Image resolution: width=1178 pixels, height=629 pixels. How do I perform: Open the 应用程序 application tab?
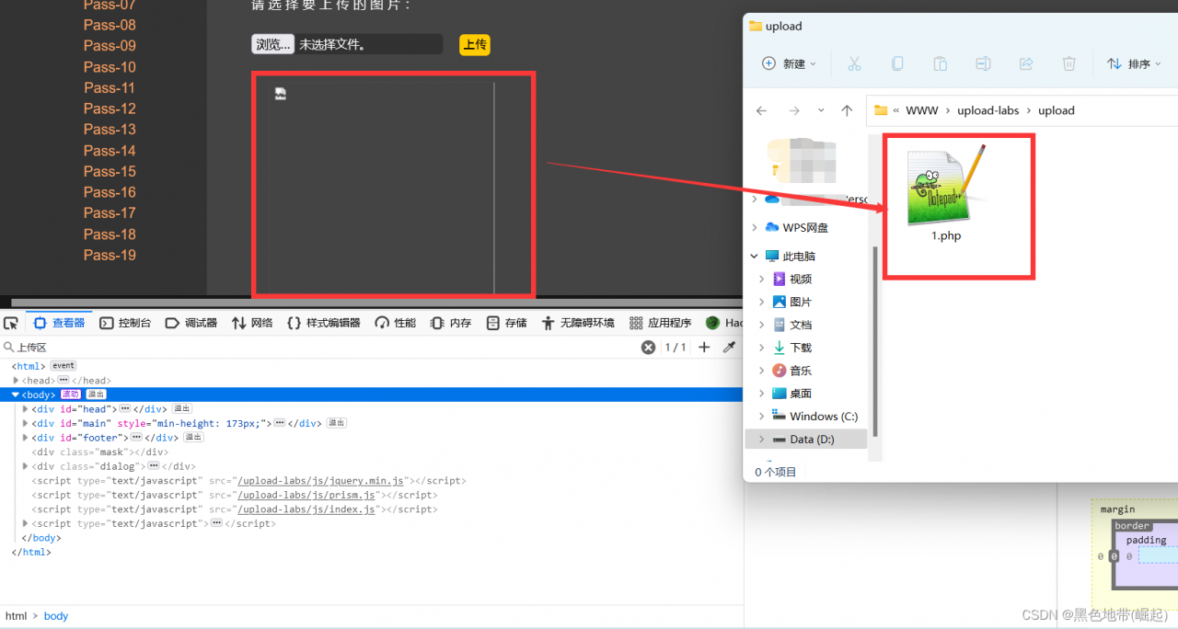[x=660, y=323]
